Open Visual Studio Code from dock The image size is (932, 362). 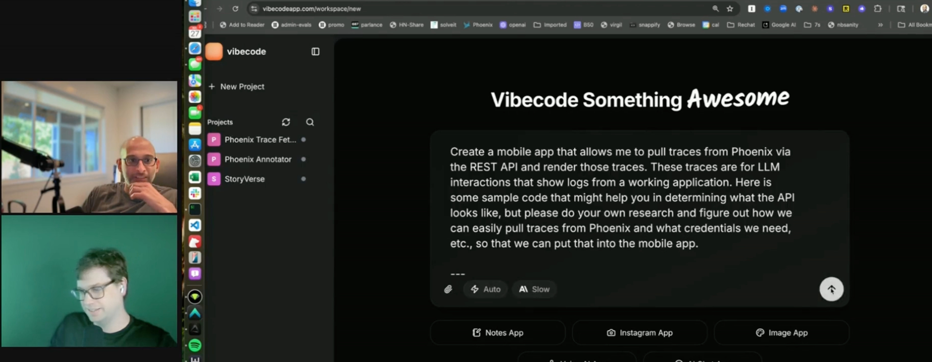tap(195, 226)
